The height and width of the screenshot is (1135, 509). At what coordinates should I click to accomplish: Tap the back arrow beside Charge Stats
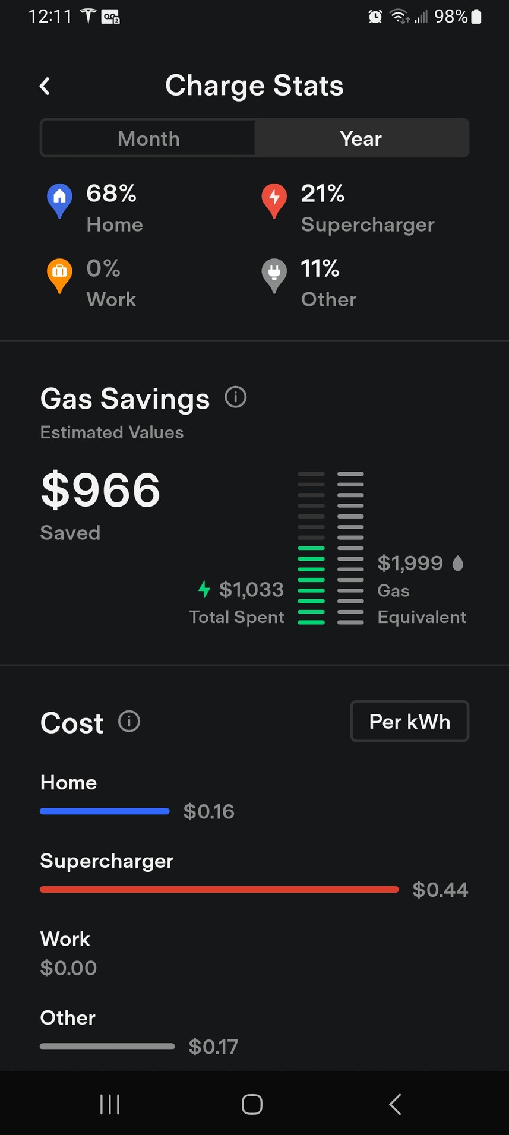[45, 86]
